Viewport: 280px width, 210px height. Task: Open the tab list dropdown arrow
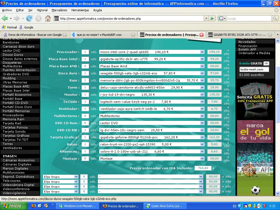click(278, 35)
